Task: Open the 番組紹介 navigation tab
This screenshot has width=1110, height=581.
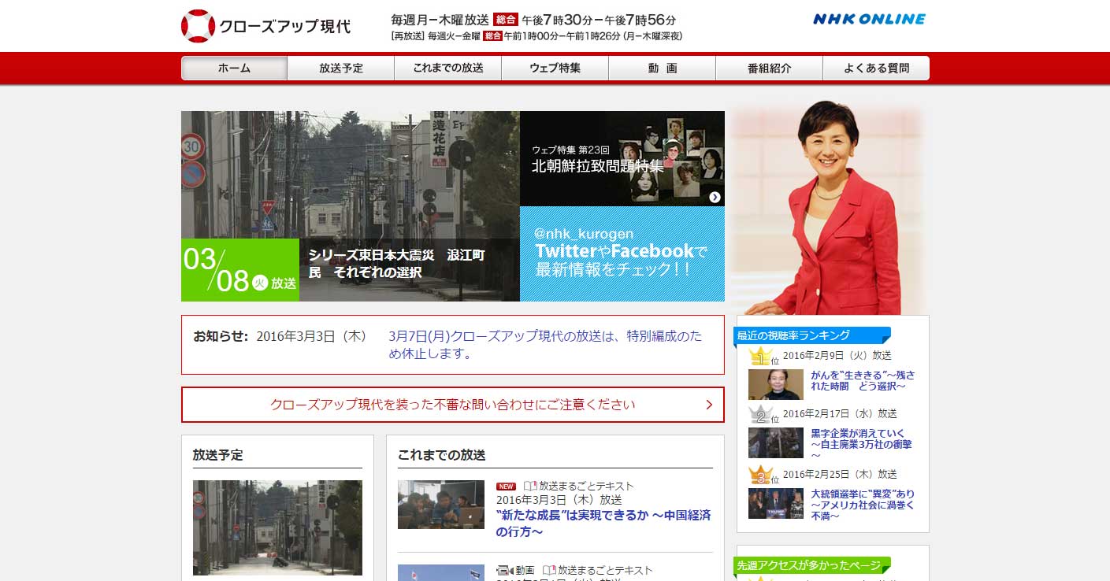Action: coord(770,68)
